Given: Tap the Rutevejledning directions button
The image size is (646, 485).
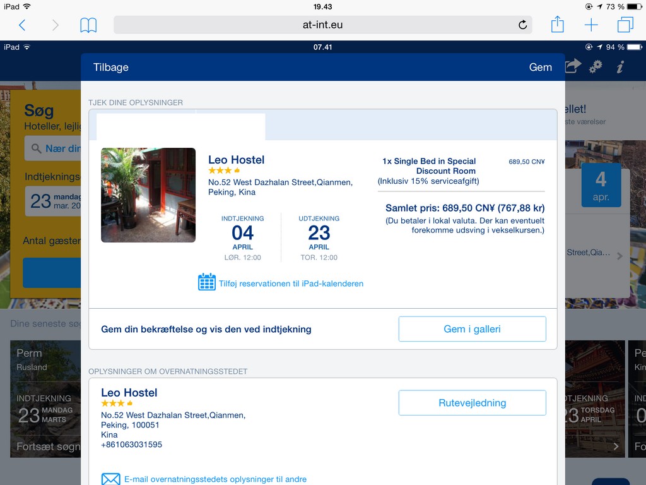Looking at the screenshot, I should click(472, 403).
